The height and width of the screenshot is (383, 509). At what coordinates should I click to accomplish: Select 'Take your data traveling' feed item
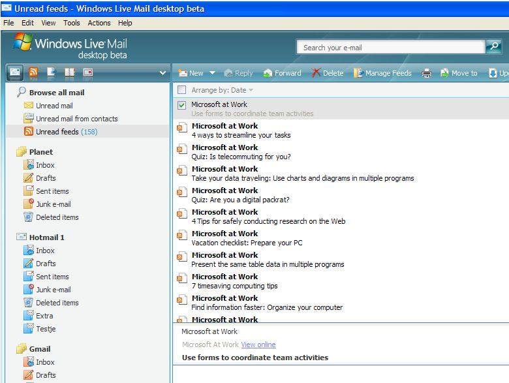pyautogui.click(x=341, y=174)
